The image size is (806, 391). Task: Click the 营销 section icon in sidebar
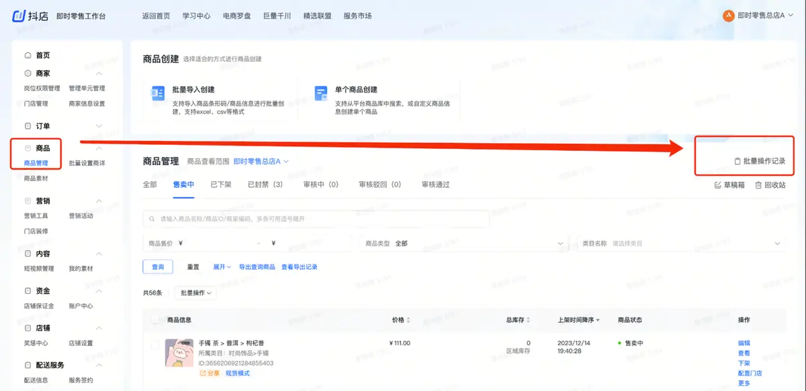click(x=28, y=201)
